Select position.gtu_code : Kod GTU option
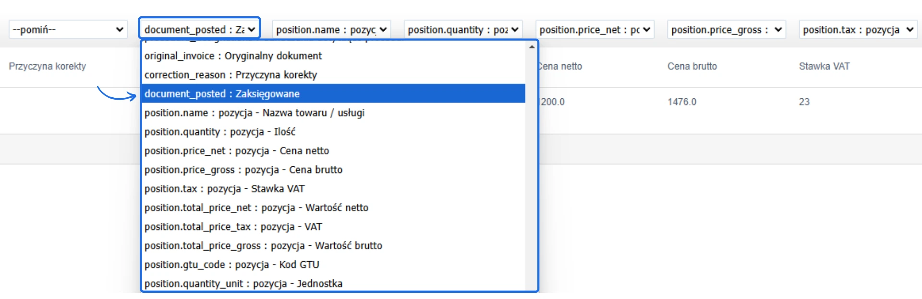 [x=232, y=265]
